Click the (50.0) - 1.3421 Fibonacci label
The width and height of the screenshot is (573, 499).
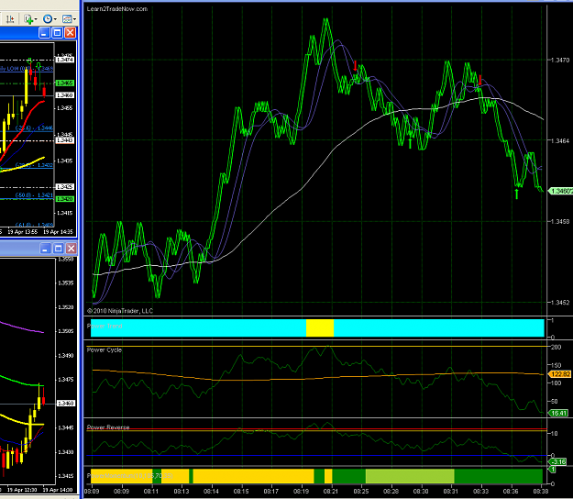pyautogui.click(x=34, y=195)
